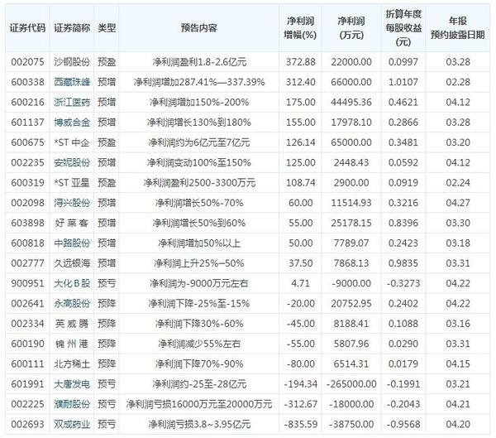Select stock code 002098
This screenshot has height=438, width=496.
tap(27, 203)
